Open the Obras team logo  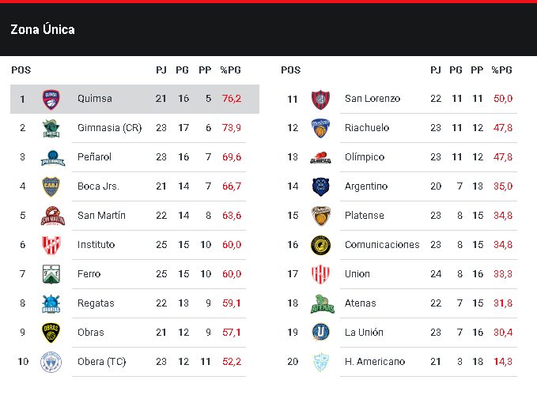52,333
